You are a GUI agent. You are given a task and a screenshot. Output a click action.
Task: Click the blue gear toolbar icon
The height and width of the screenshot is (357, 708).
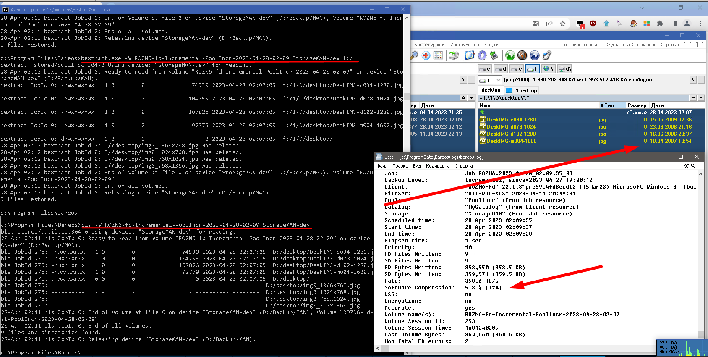(x=482, y=55)
